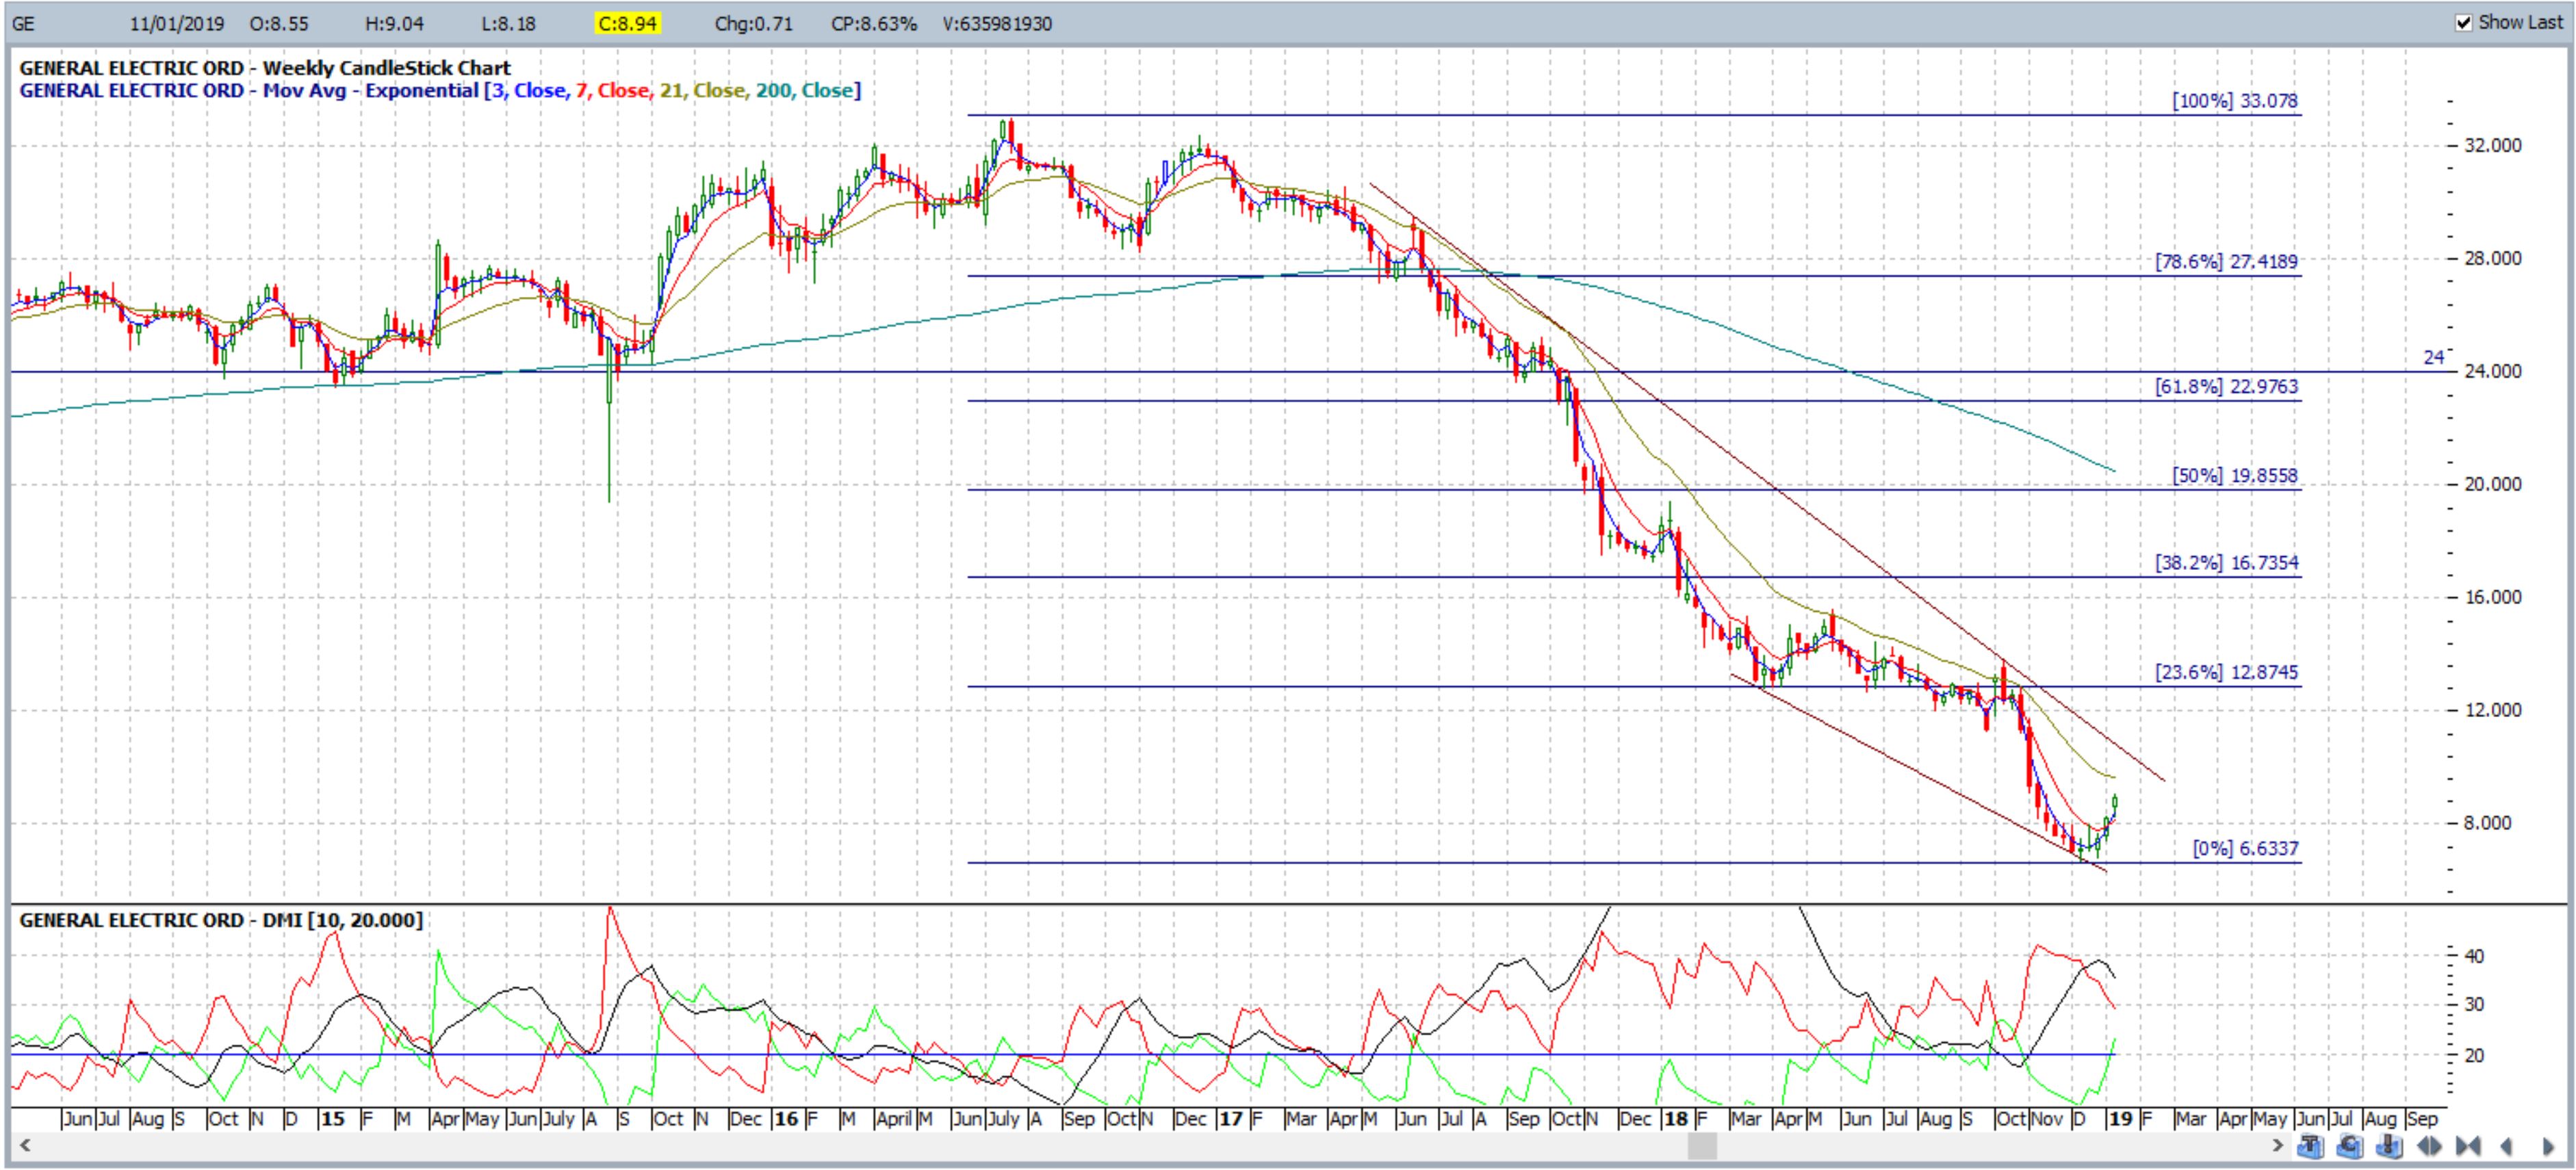Click the year 16 label on time axis
Viewport: 2576px width, 1170px height.
click(x=787, y=1119)
